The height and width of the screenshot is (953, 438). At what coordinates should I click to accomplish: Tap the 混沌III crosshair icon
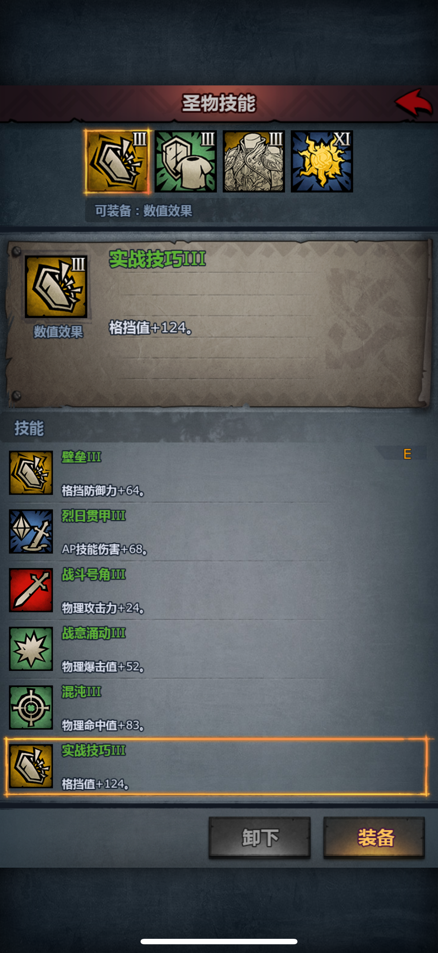(x=31, y=707)
